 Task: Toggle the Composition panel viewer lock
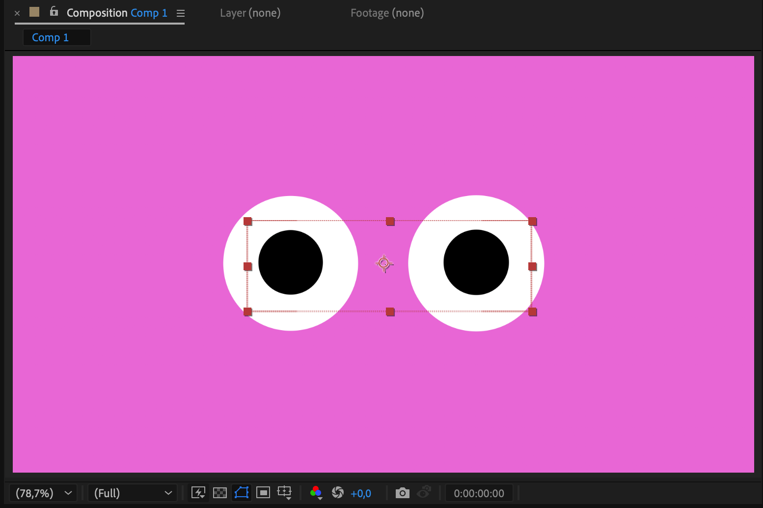pos(54,12)
